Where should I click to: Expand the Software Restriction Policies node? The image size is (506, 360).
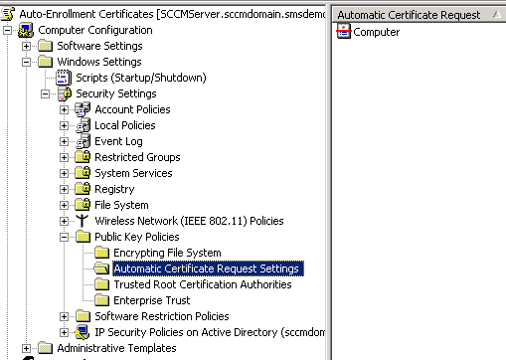[64, 317]
